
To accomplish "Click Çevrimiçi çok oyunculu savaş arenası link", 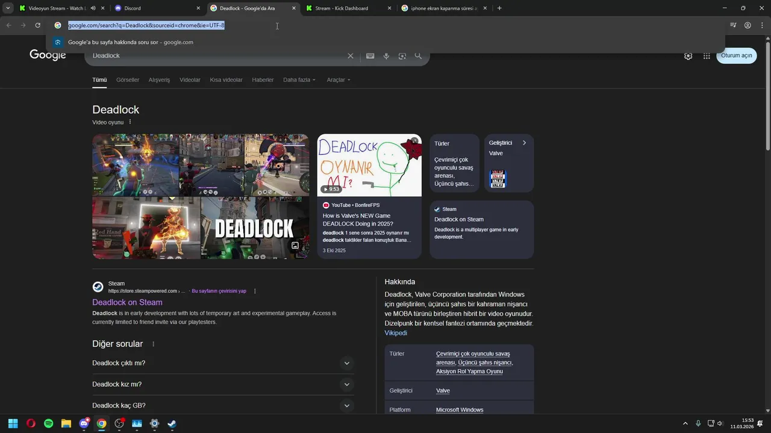I will [x=473, y=358].
